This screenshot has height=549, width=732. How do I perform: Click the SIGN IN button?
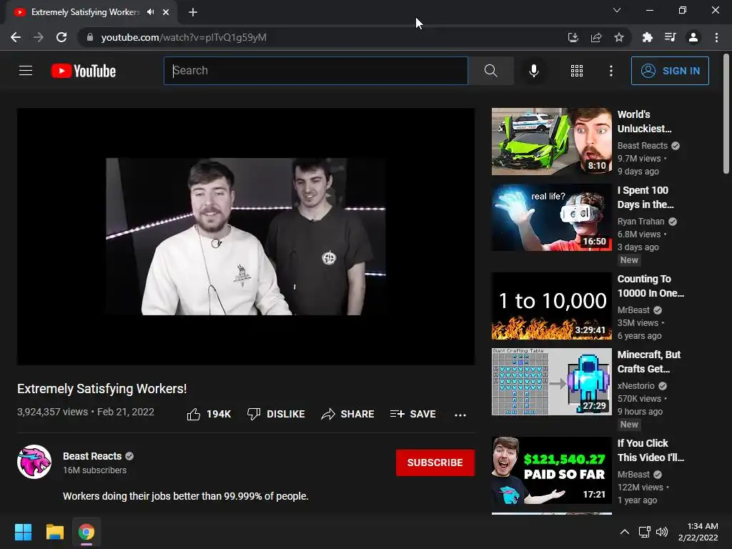coord(670,71)
